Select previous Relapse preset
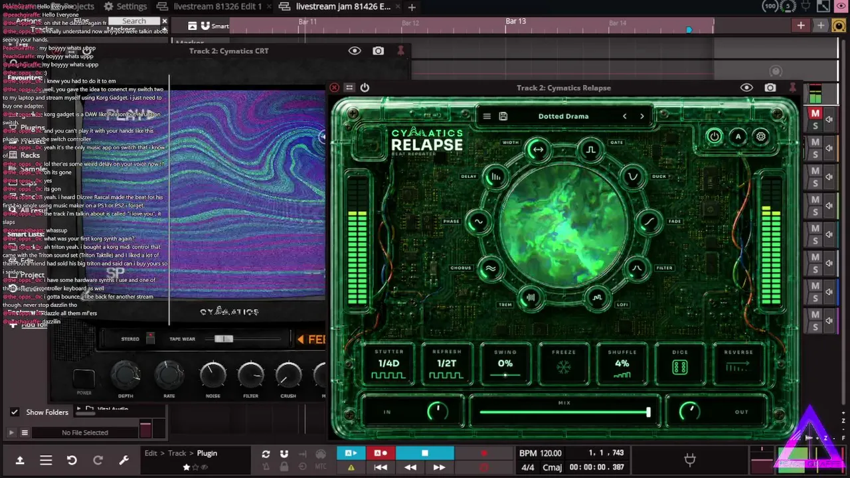 tap(624, 116)
